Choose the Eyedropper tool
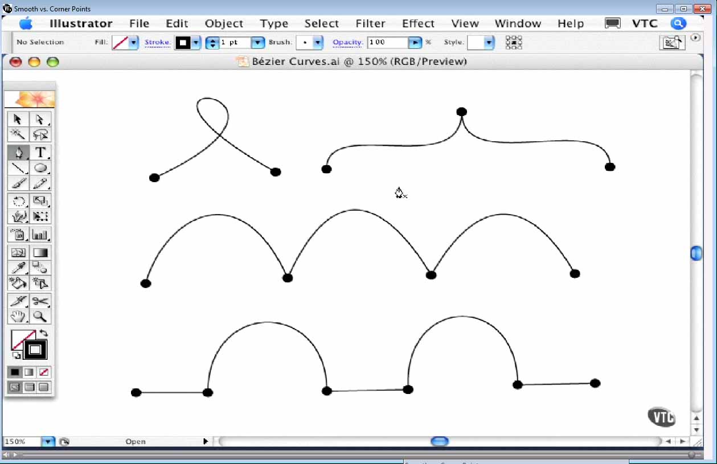 click(18, 268)
